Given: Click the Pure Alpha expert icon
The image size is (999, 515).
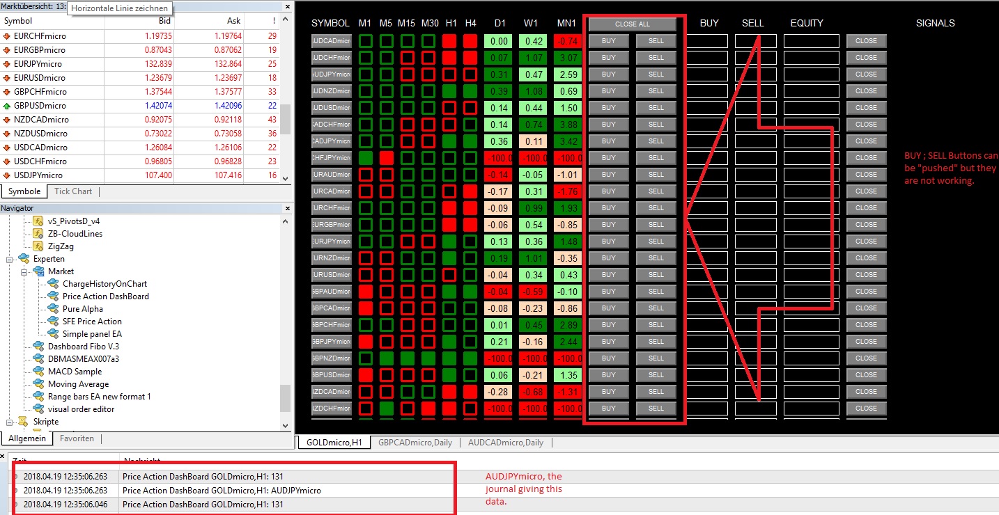Looking at the screenshot, I should (x=53, y=309).
